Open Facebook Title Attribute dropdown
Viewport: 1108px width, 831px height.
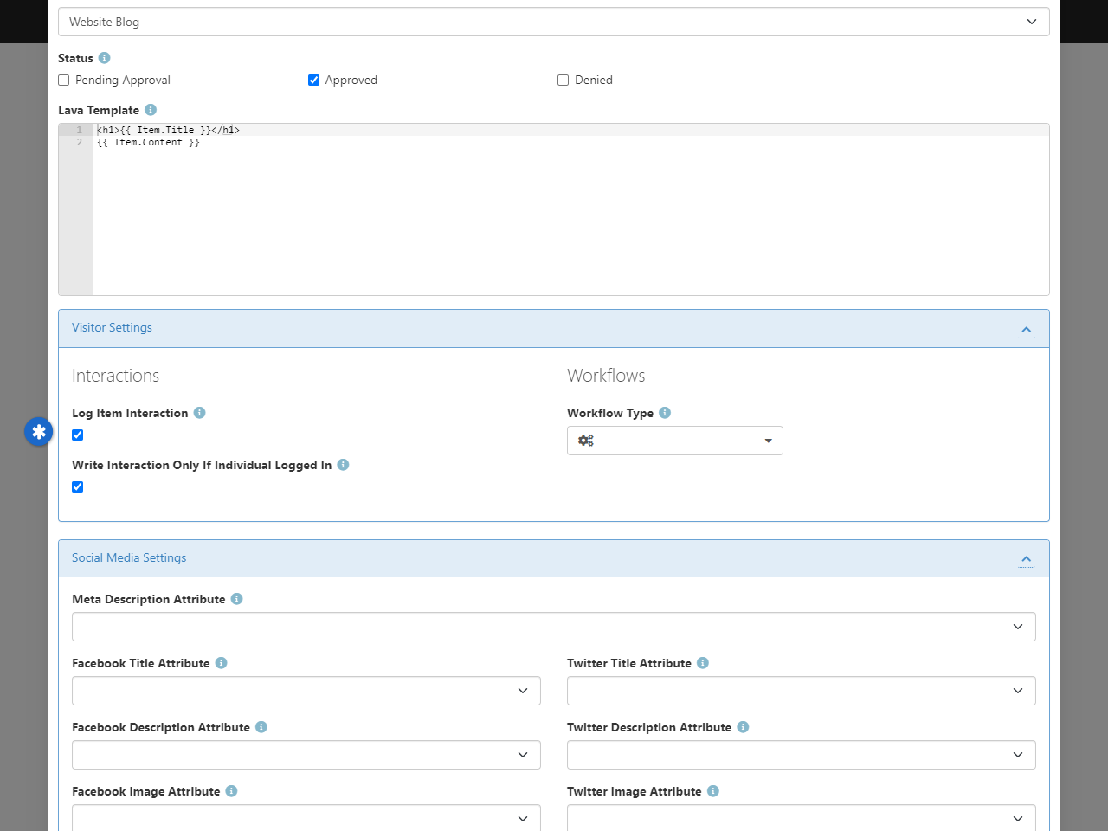pyautogui.click(x=306, y=691)
